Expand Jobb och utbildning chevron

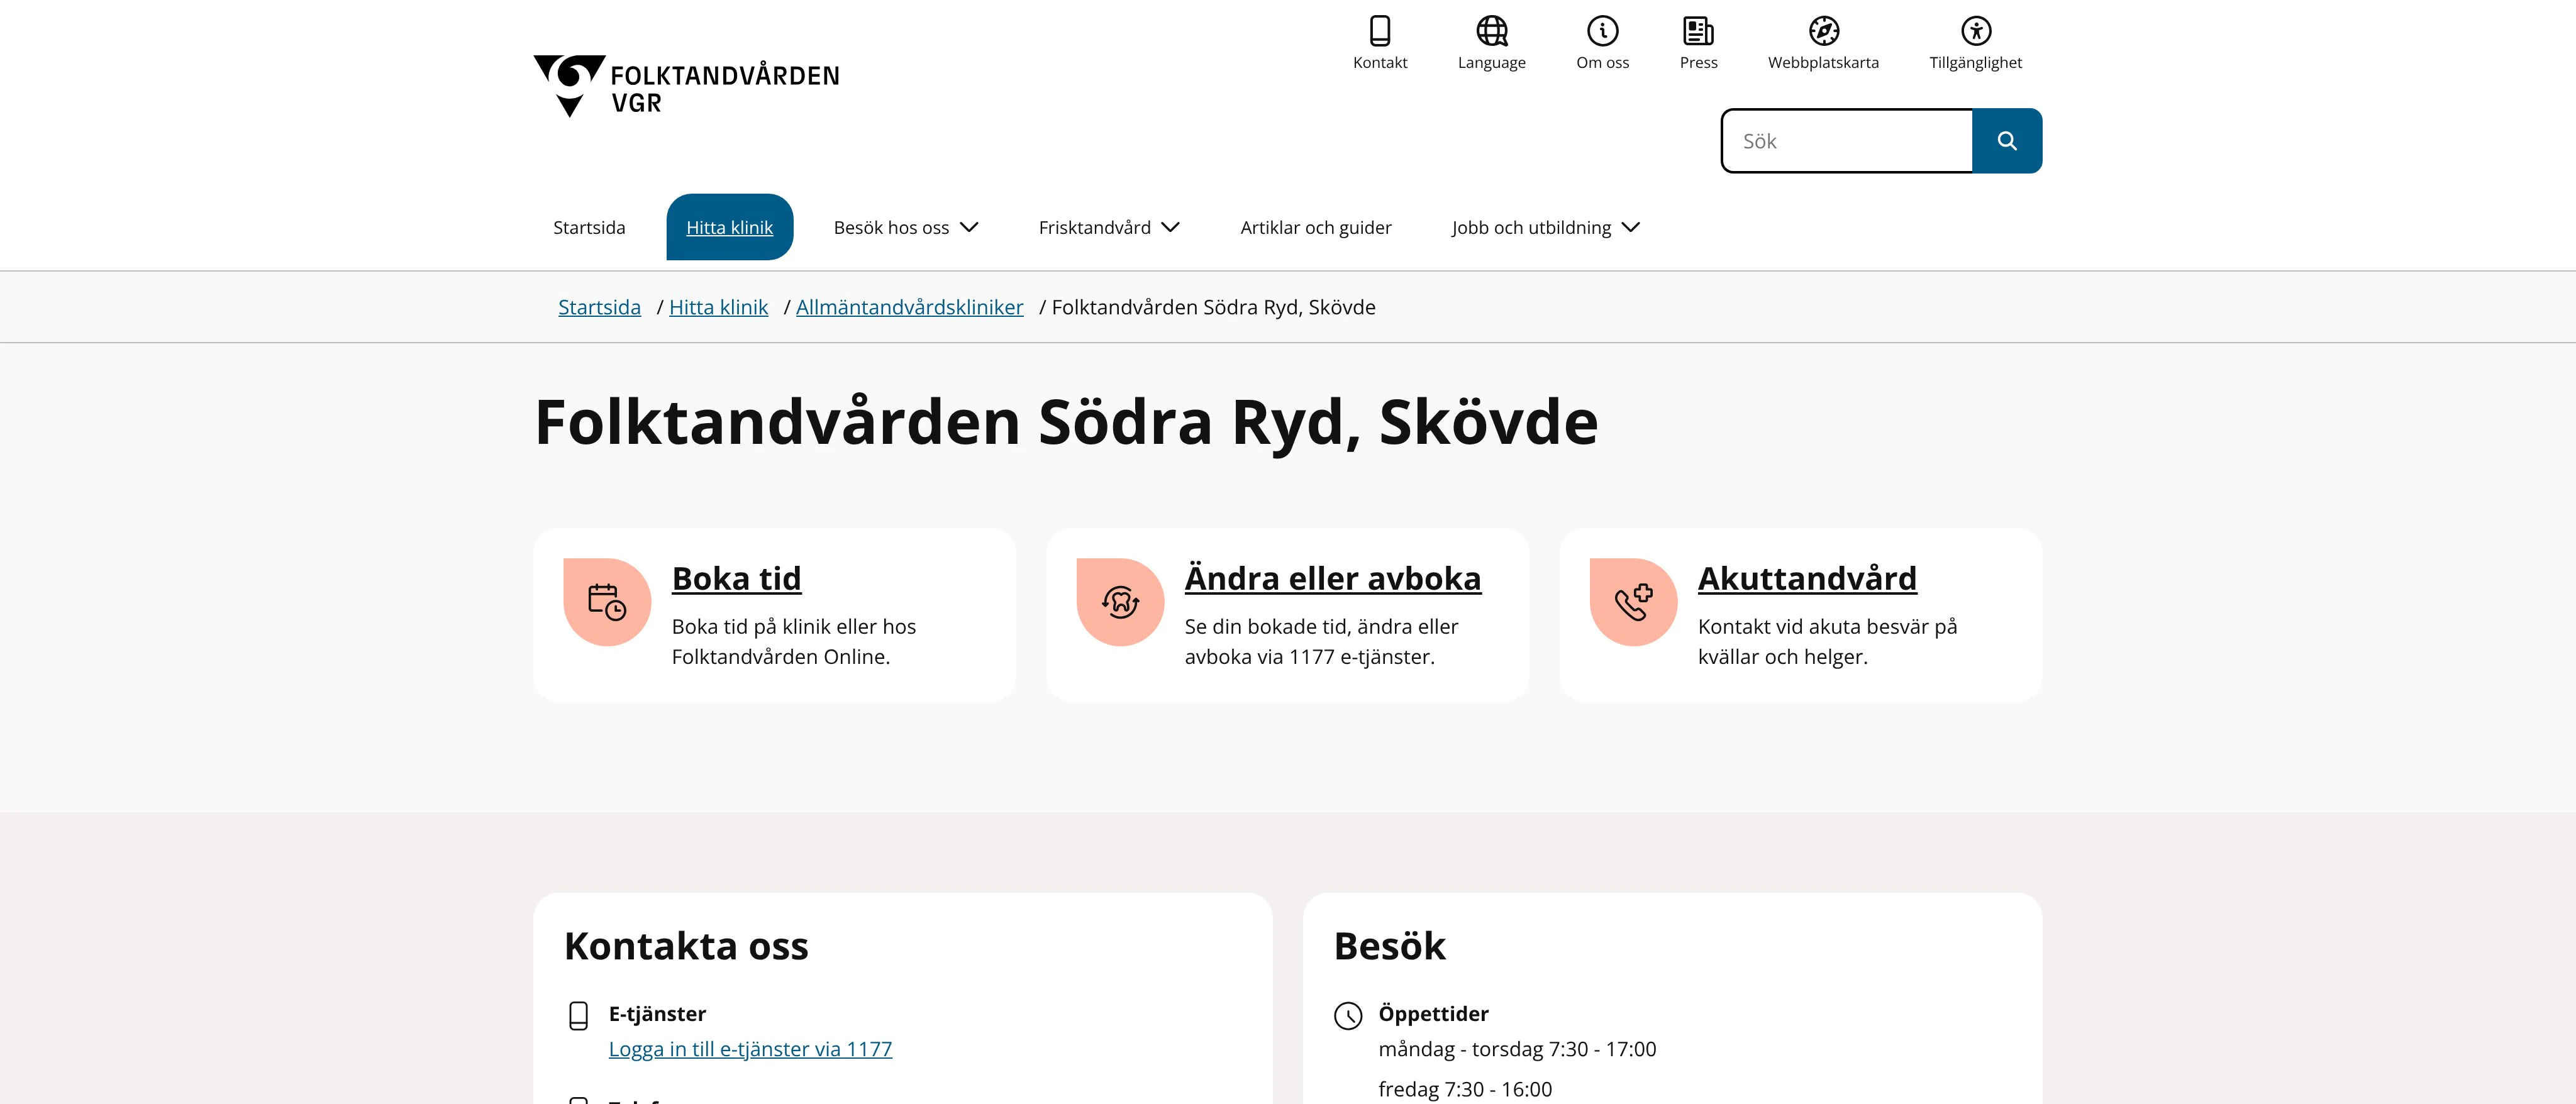coord(1630,228)
